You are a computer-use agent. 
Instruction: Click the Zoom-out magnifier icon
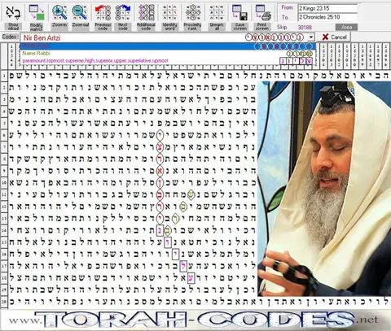pyautogui.click(x=80, y=12)
